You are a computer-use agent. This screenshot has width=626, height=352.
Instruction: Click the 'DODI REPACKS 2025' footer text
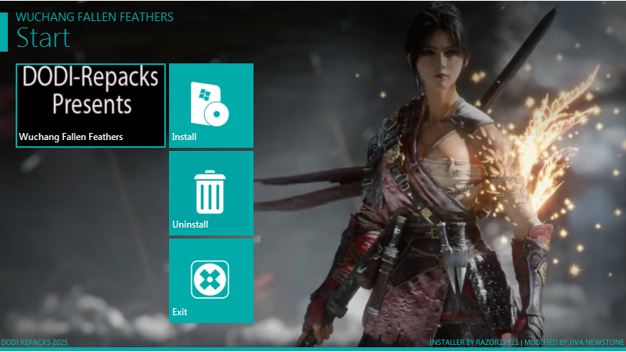coord(34,343)
